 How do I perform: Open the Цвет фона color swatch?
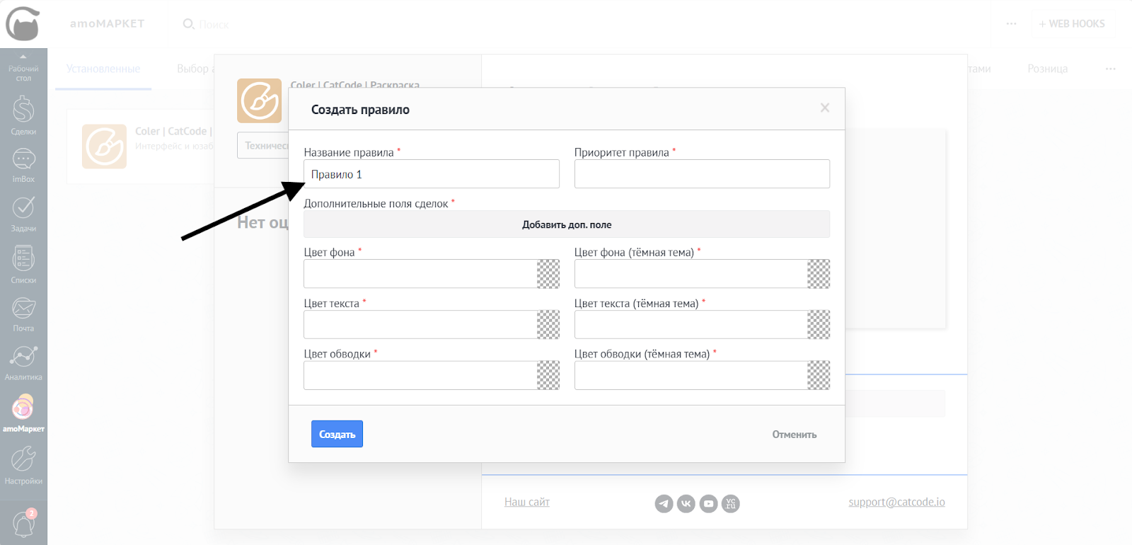click(548, 274)
